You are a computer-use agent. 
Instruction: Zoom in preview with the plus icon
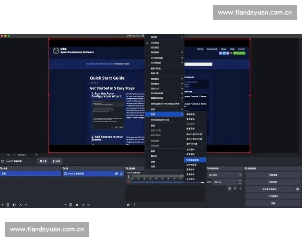coord(14,155)
